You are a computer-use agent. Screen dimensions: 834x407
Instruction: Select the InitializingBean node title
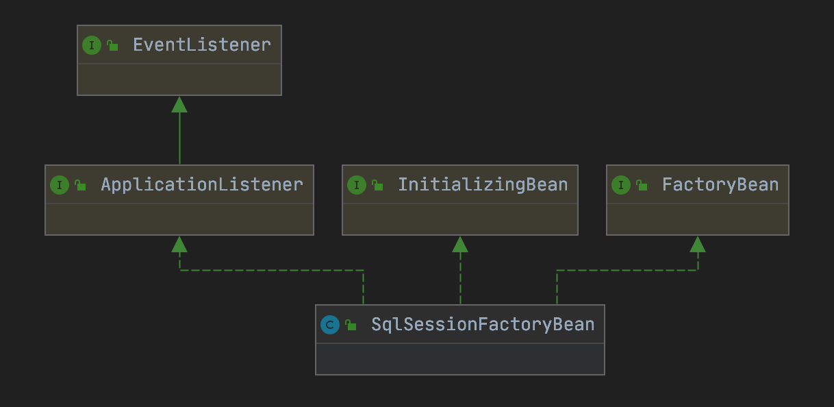click(483, 185)
